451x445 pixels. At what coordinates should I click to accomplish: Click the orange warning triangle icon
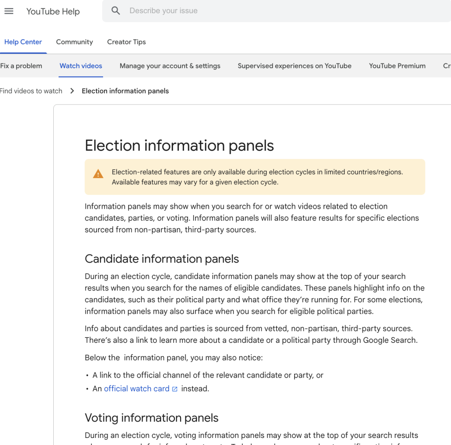pyautogui.click(x=98, y=174)
